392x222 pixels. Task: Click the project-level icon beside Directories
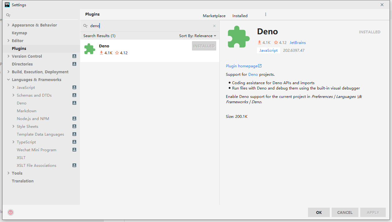tap(74, 64)
